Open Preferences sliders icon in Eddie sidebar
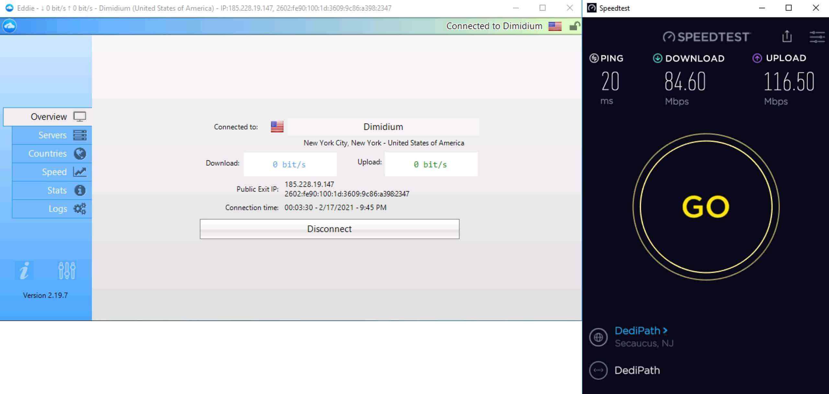This screenshot has height=394, width=829. [x=67, y=270]
